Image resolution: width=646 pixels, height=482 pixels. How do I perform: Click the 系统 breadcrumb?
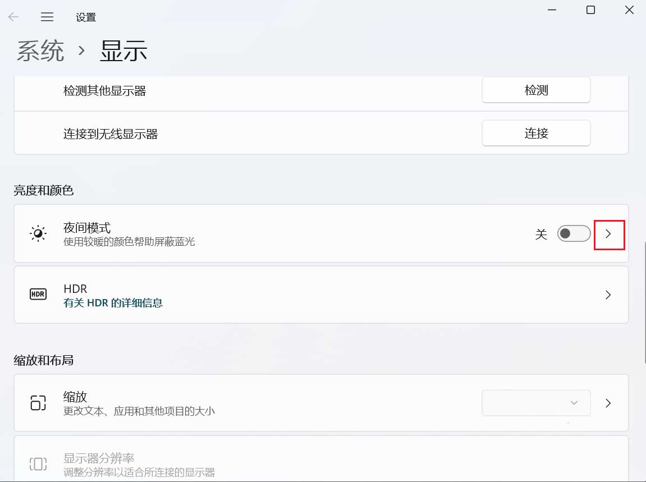point(39,51)
